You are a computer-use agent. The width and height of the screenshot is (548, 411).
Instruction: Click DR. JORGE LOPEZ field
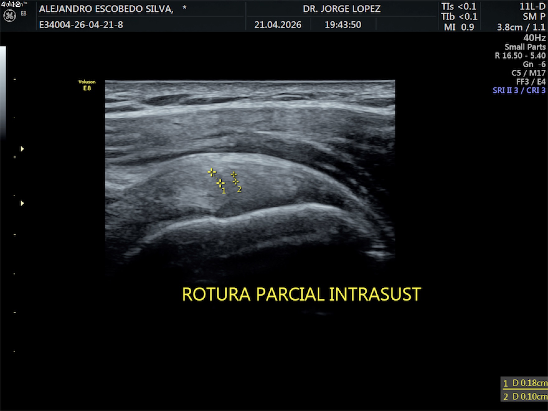pos(342,9)
